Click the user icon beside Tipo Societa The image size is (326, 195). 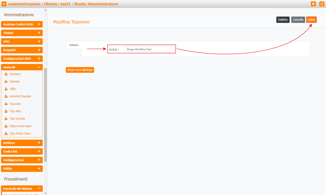6,119
